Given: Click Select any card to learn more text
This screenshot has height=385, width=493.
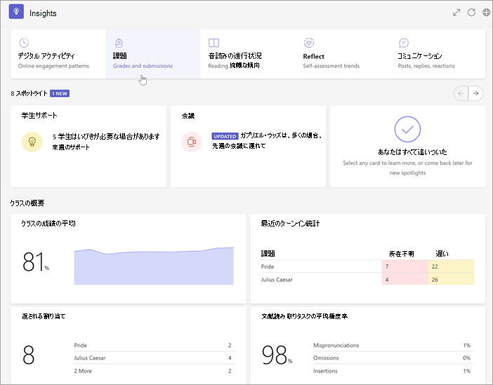Looking at the screenshot, I should [x=407, y=168].
